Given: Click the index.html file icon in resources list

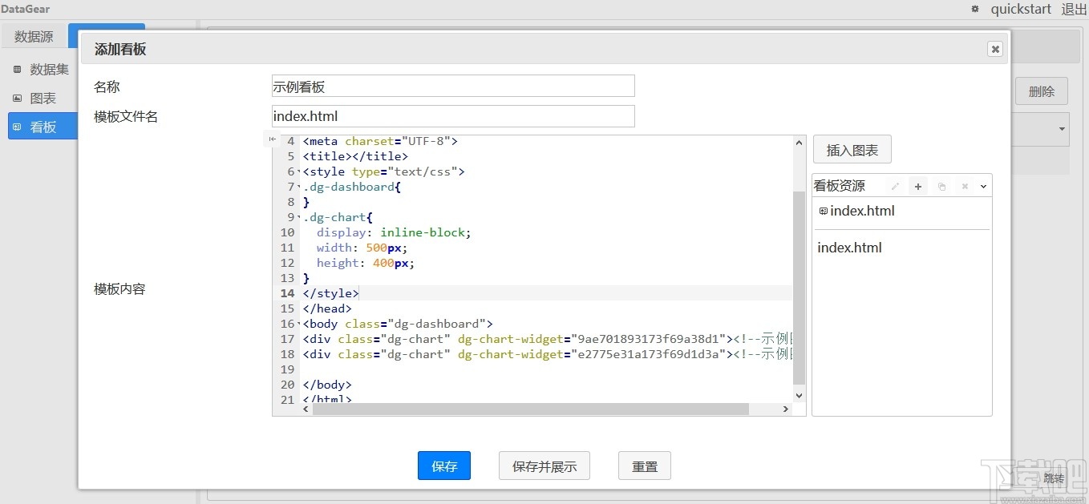Looking at the screenshot, I should pos(823,211).
